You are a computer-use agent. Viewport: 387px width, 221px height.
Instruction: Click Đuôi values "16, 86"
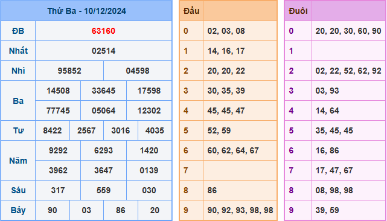[x=327, y=150]
